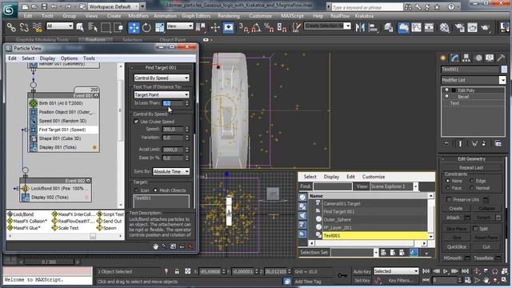Open the View reference coordinate dropdown

click(179, 26)
